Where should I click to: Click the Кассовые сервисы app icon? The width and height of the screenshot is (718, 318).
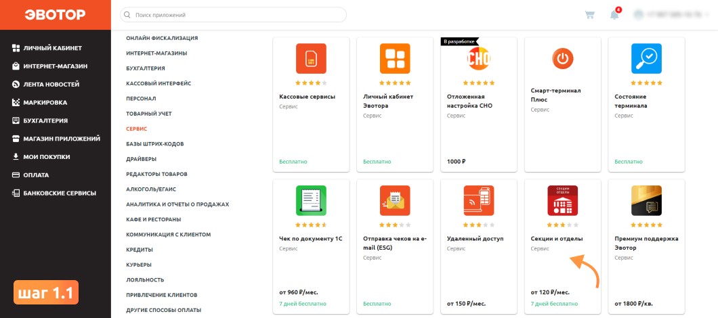tap(311, 59)
